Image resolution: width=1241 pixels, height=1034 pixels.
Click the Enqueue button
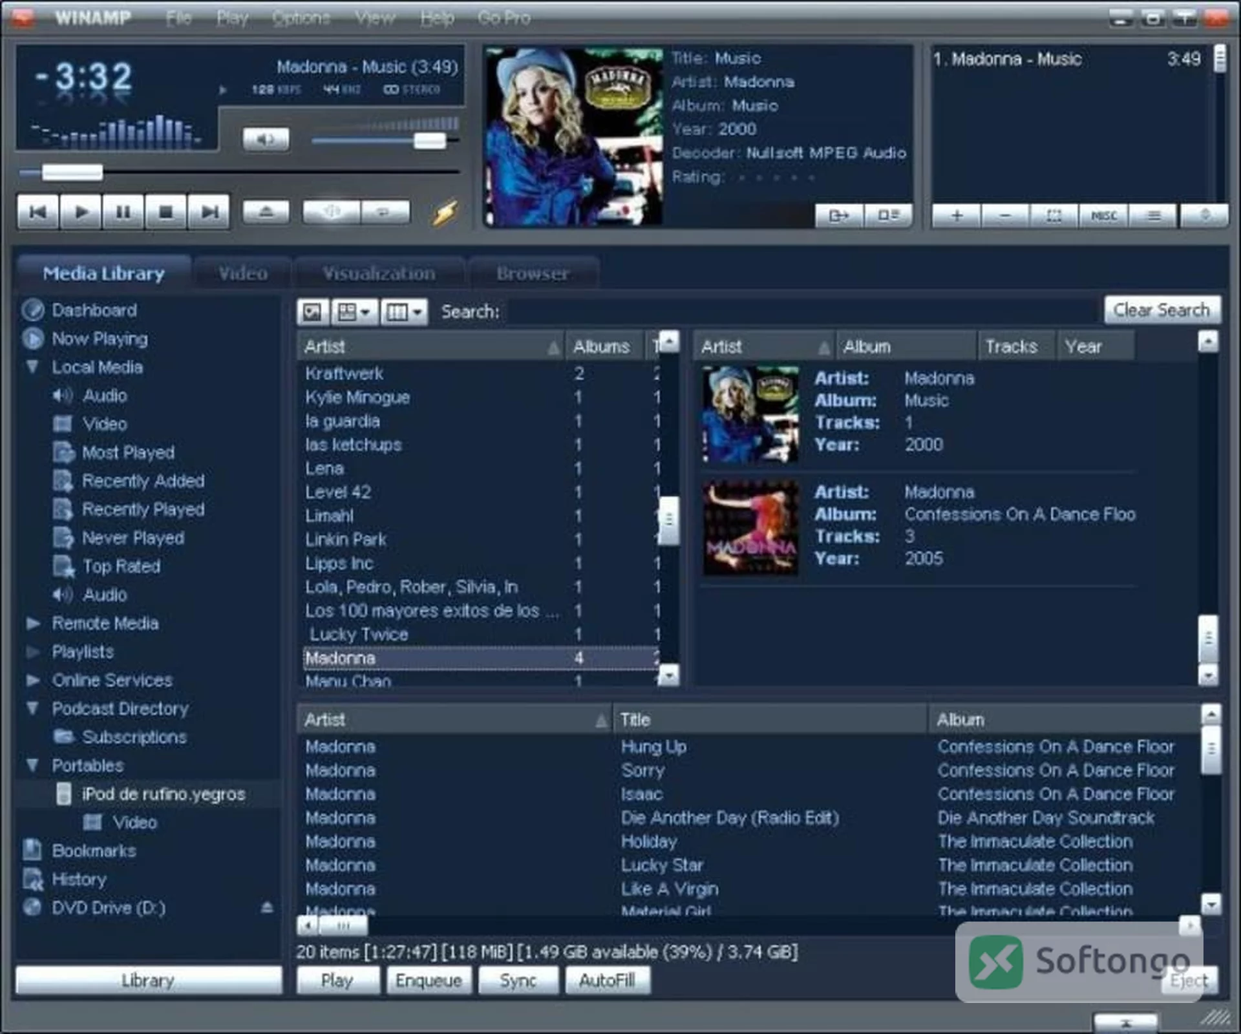pos(429,980)
